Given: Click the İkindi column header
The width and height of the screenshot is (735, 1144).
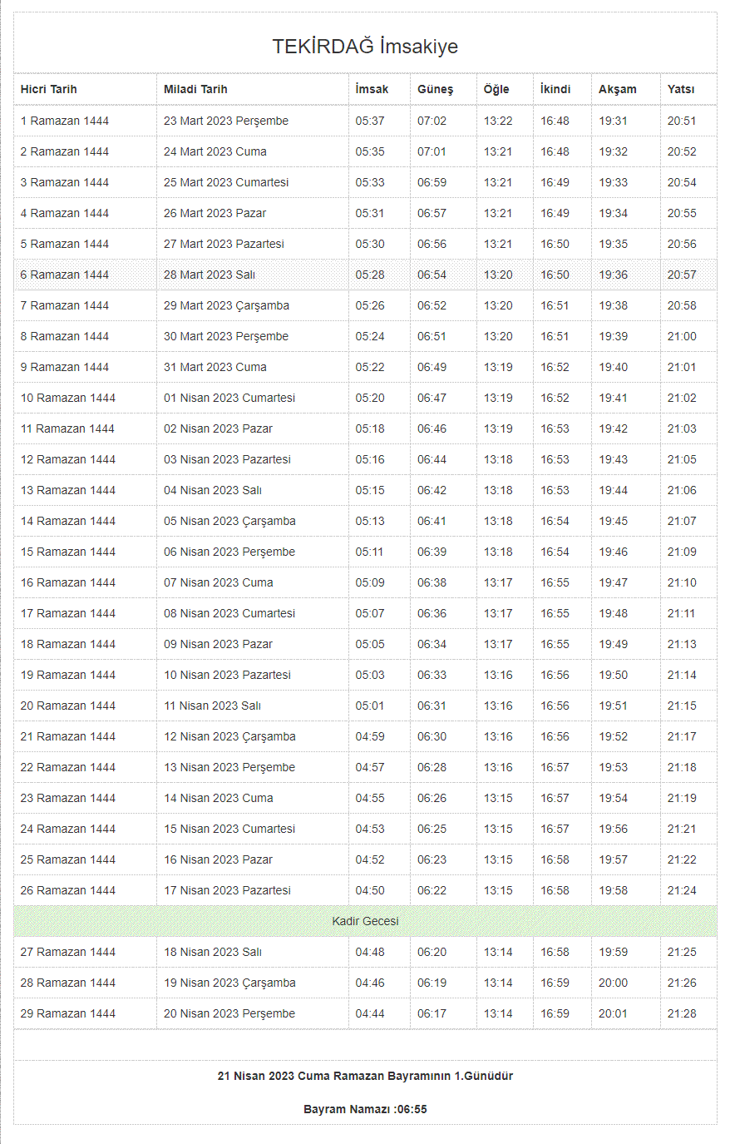Looking at the screenshot, I should click(x=555, y=89).
